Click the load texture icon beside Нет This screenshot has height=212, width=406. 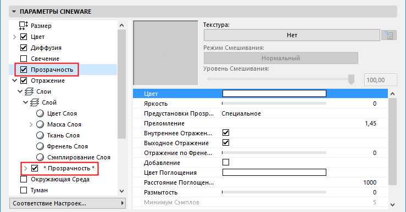click(388, 35)
